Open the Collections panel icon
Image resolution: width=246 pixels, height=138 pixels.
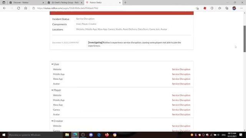pyautogui.click(x=227, y=8)
